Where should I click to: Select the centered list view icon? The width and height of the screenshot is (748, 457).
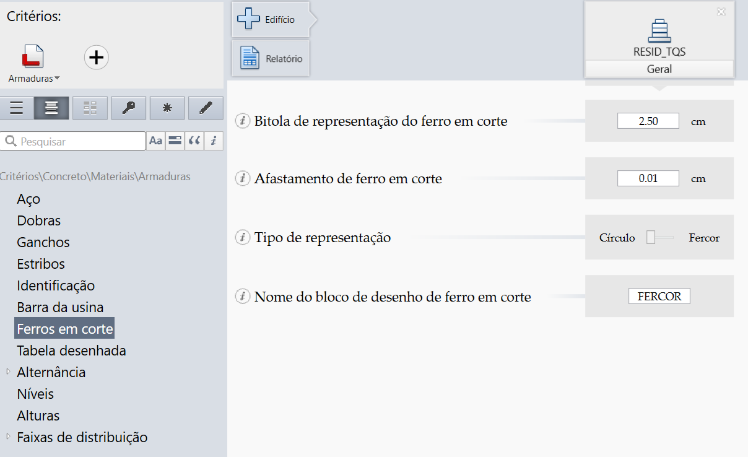52,108
